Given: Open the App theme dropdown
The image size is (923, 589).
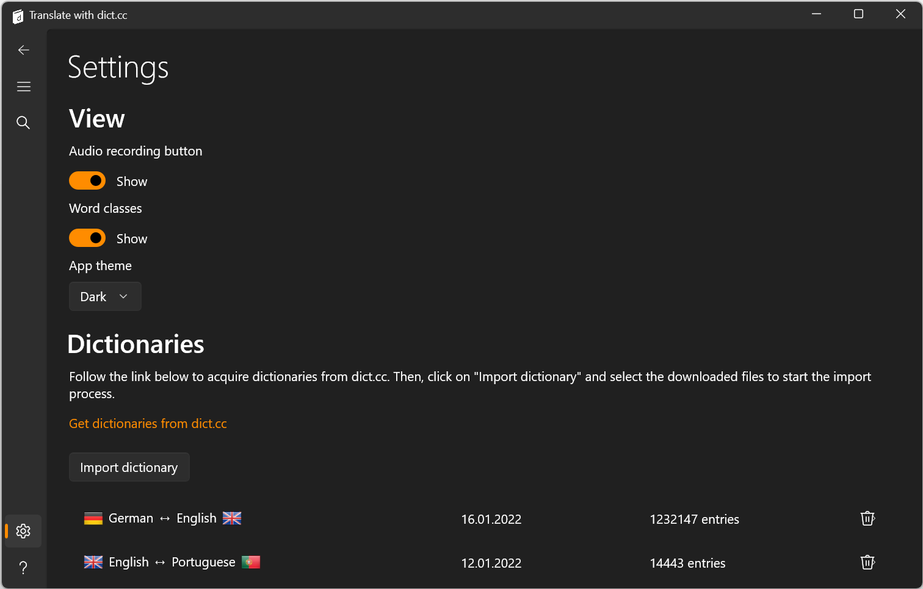Looking at the screenshot, I should [x=105, y=297].
